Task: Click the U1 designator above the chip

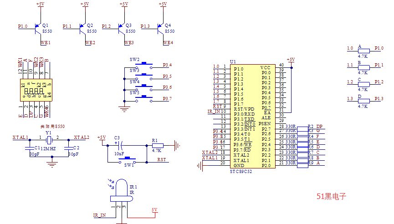Action: pos(233,62)
